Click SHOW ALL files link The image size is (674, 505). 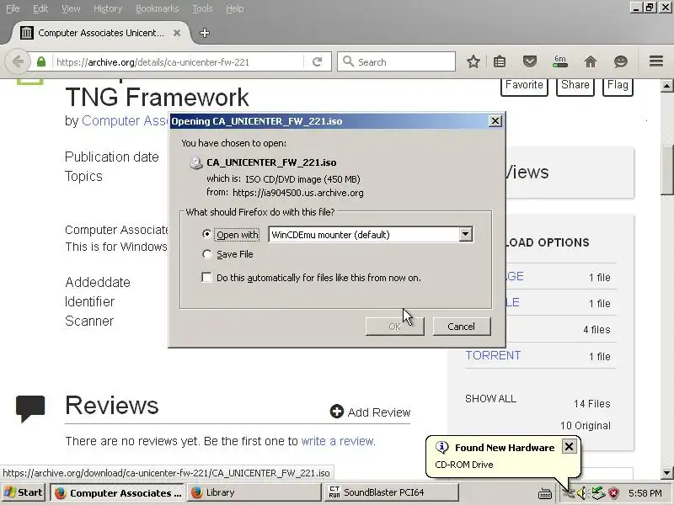[490, 398]
